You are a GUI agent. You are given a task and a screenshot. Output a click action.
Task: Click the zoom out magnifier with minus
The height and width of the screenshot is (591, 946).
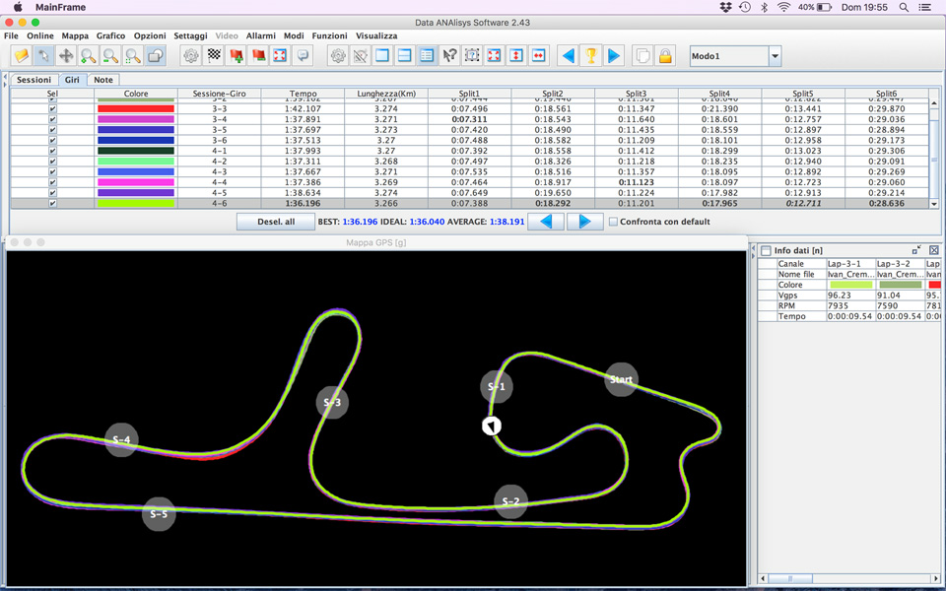pyautogui.click(x=110, y=56)
